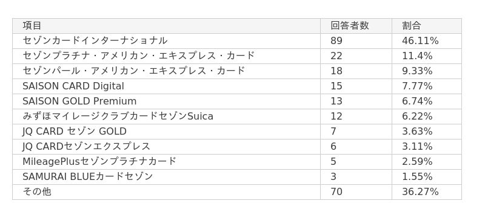The width and height of the screenshot is (485, 218).
Task: Click the 7.77% percentage cell
Action: pos(427,86)
